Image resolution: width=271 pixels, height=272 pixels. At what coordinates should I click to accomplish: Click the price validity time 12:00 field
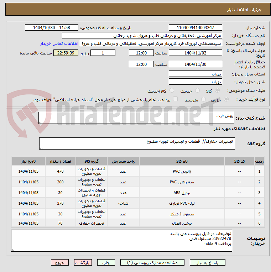pyautogui.click(x=141, y=64)
